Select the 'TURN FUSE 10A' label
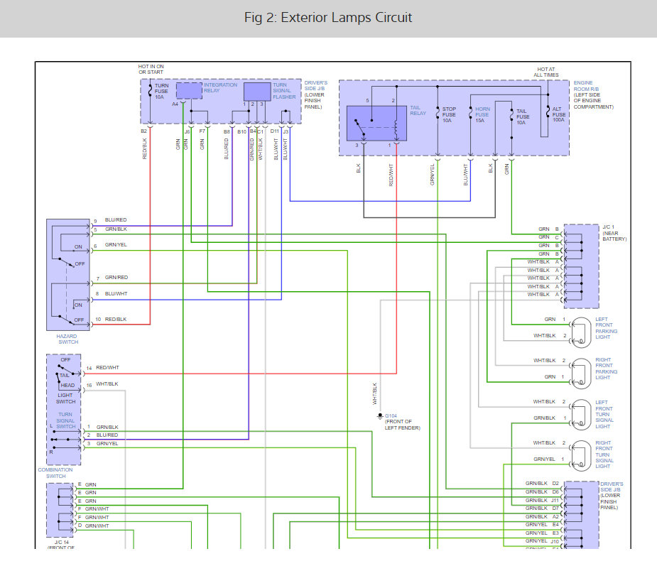This screenshot has height=566, width=657. point(161,92)
